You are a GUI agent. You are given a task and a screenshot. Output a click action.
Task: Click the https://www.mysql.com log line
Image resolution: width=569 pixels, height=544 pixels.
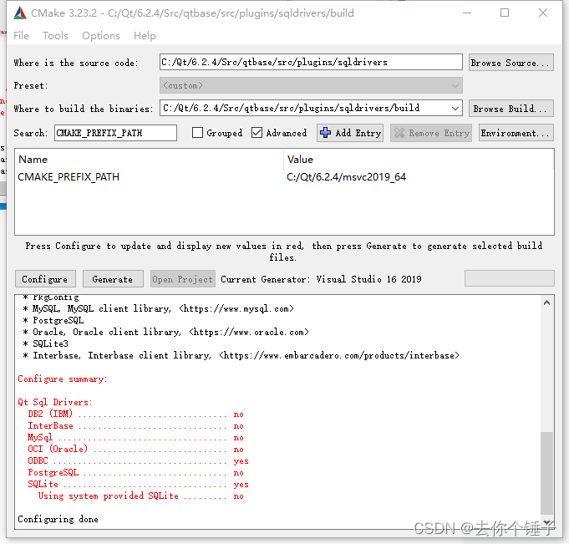(158, 309)
